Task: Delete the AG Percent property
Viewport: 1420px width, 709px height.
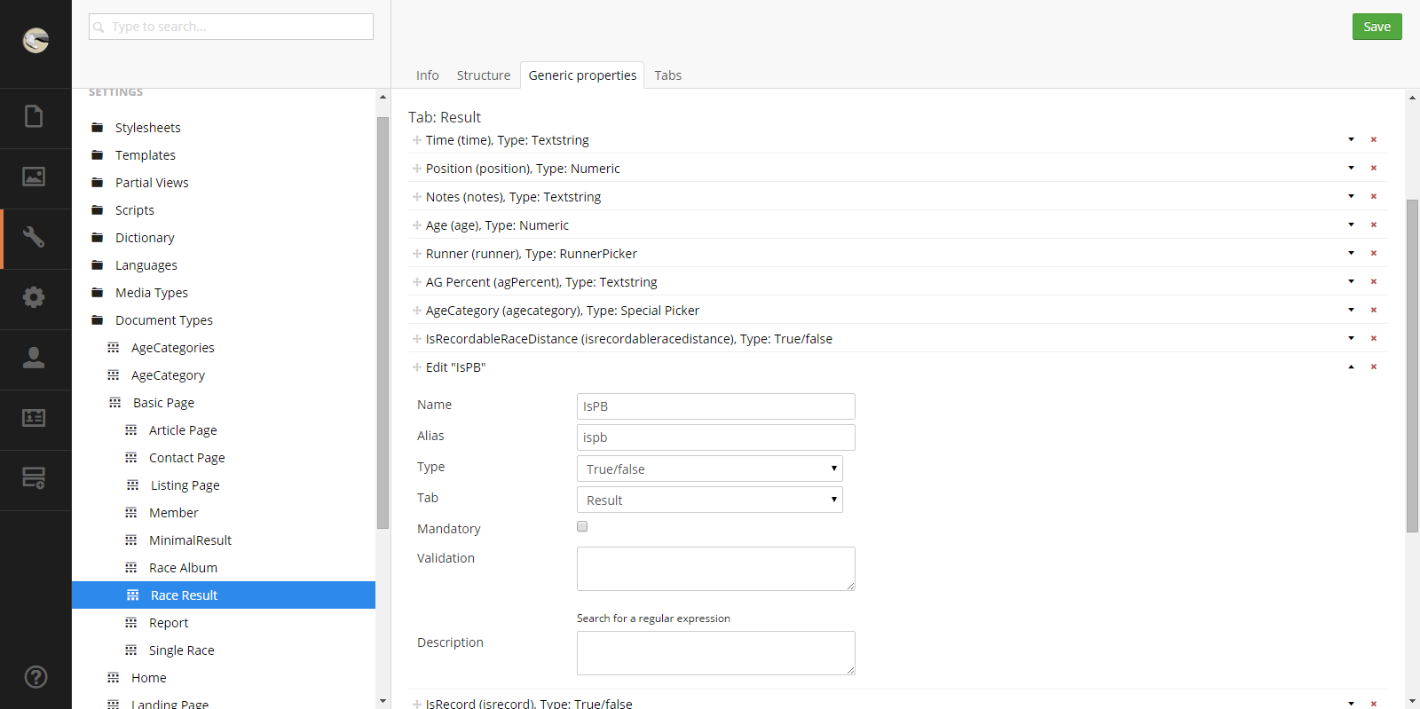Action: point(1374,281)
